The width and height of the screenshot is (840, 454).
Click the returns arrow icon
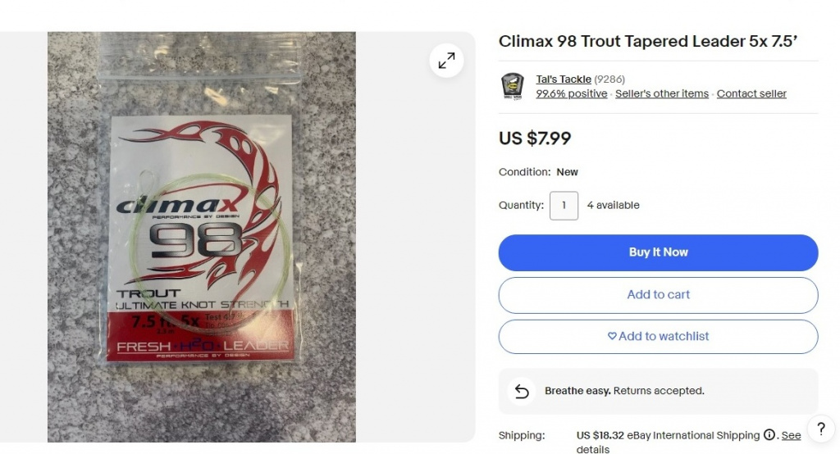pyautogui.click(x=522, y=392)
